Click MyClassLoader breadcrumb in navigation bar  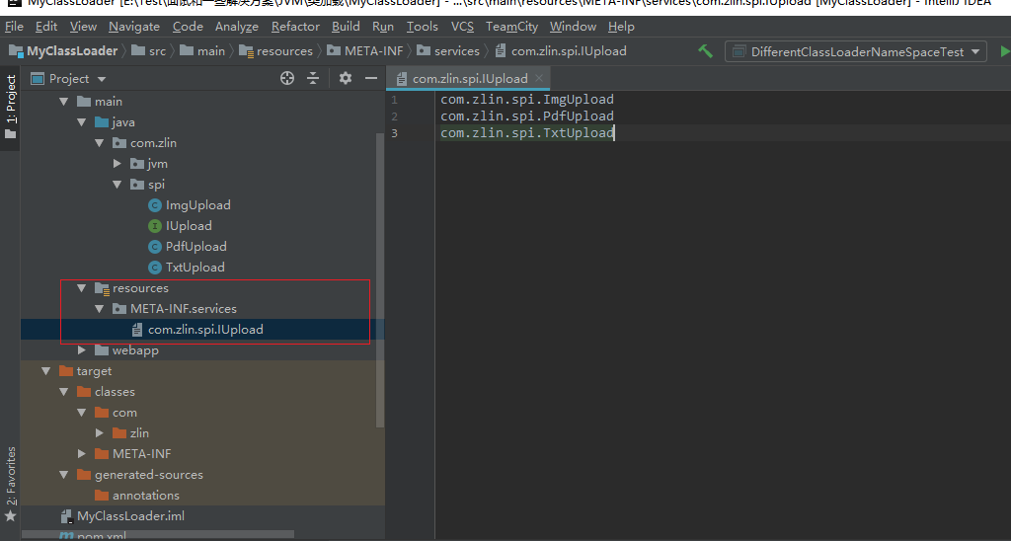pyautogui.click(x=64, y=51)
